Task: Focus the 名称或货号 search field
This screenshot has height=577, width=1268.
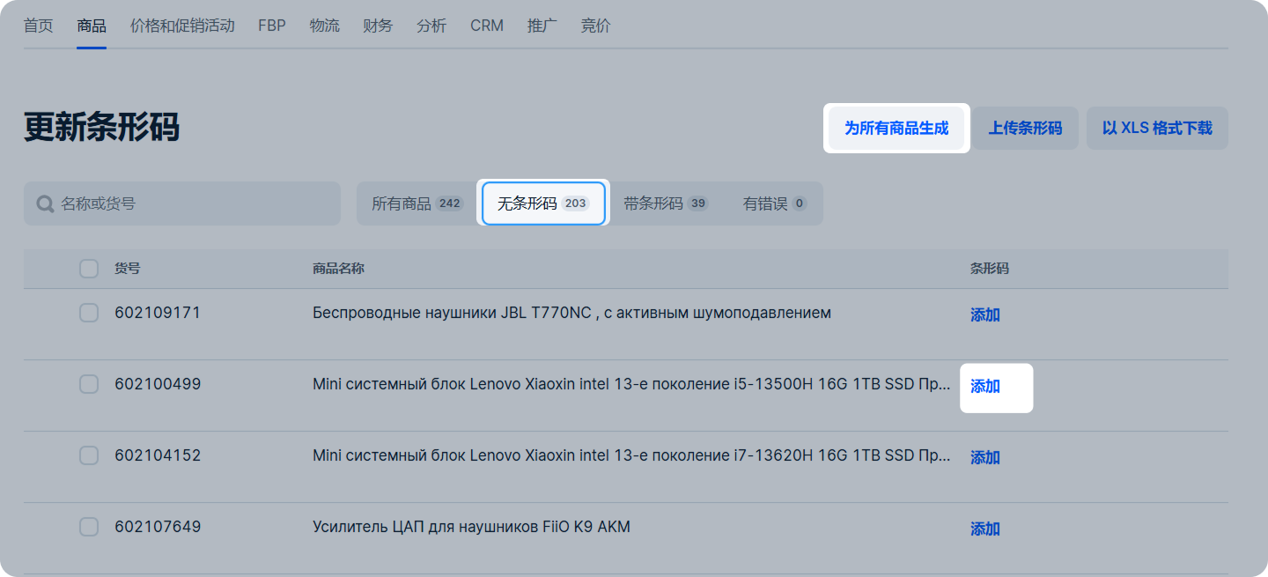Action: tap(194, 204)
